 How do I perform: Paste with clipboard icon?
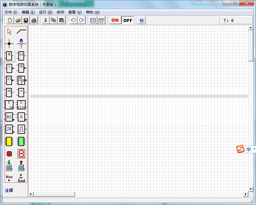tap(62, 20)
